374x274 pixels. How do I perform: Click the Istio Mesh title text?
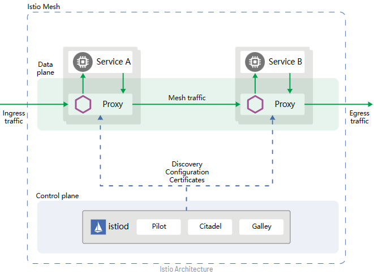click(x=44, y=7)
